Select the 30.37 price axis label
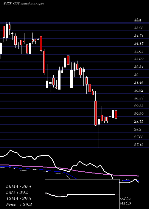 (x=139, y=98)
